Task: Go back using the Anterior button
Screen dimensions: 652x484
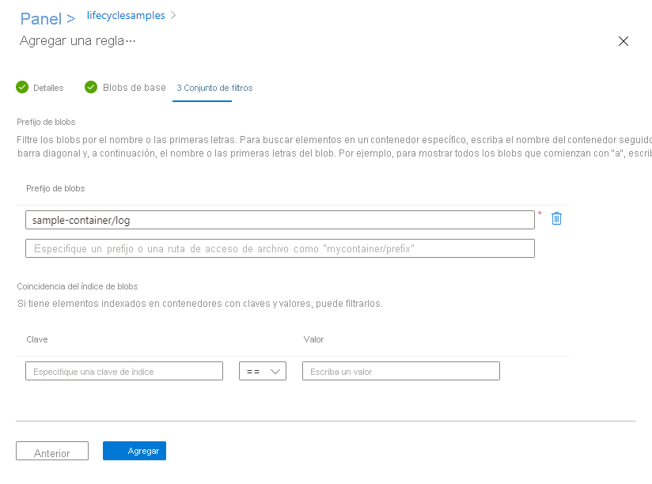Action: (x=51, y=450)
